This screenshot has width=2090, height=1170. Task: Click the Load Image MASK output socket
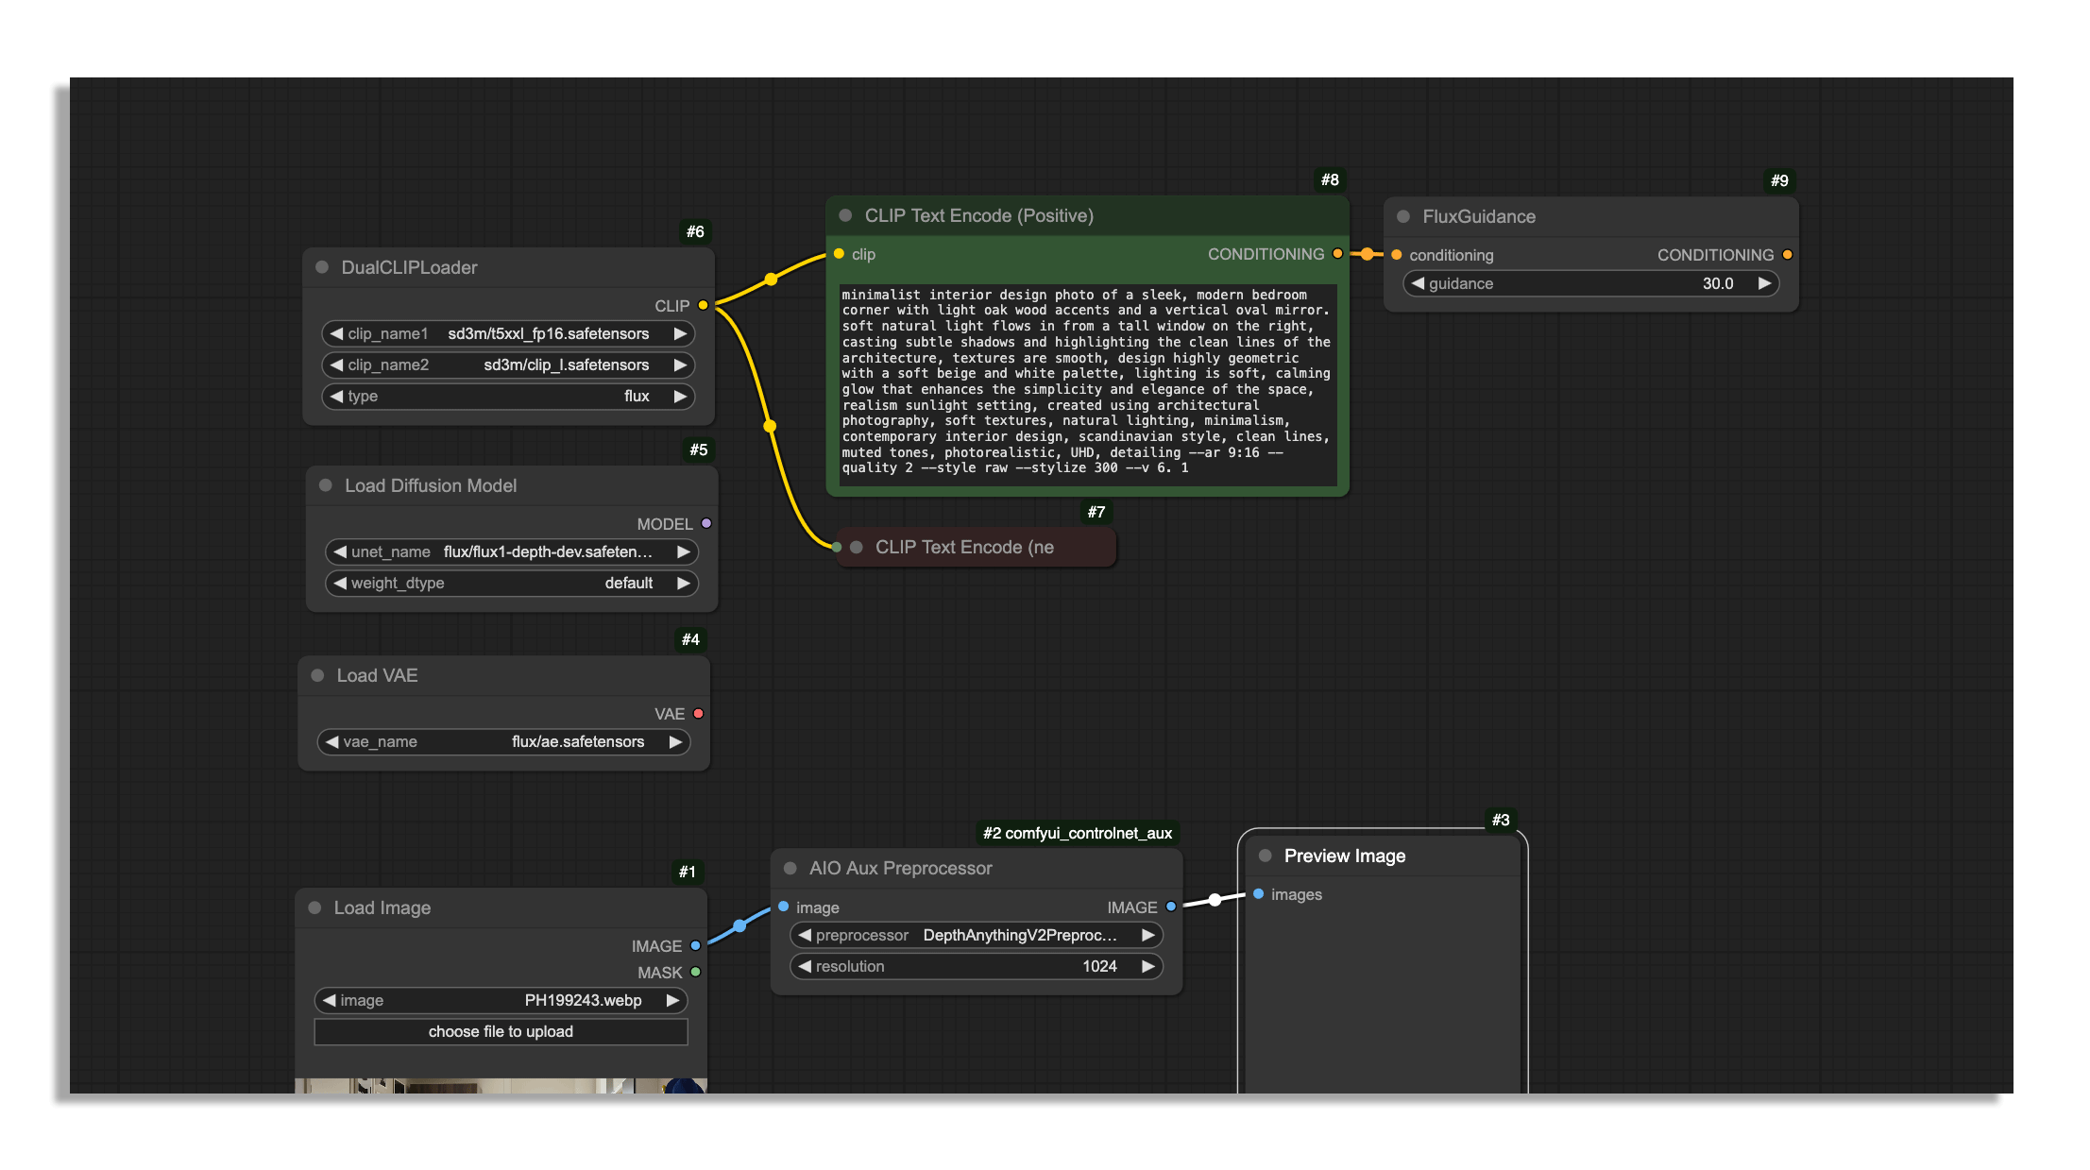coord(696,972)
